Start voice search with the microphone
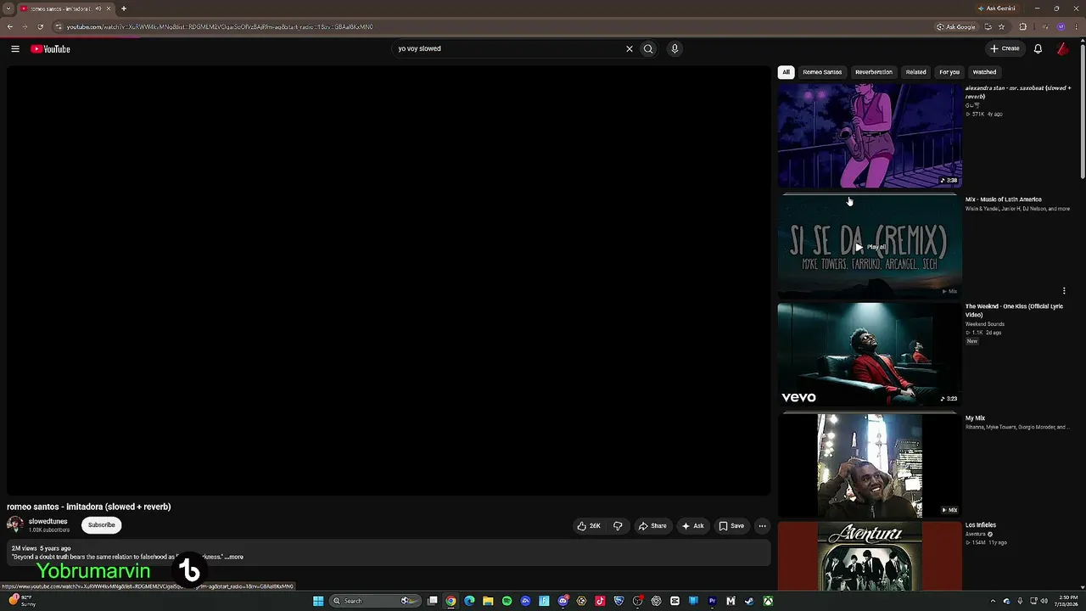Screen dimensions: 1086x611 675,49
